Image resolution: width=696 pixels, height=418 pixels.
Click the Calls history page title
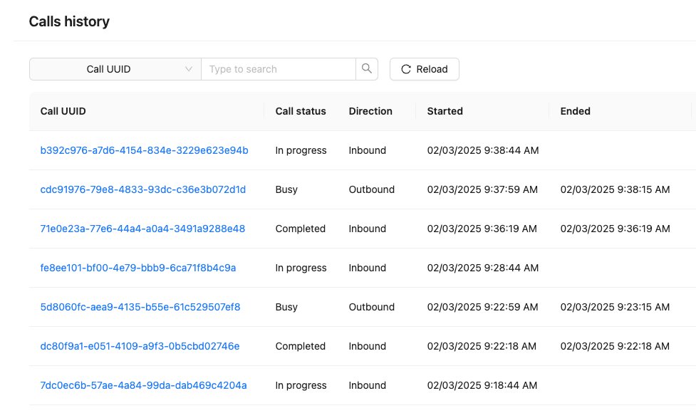point(69,21)
